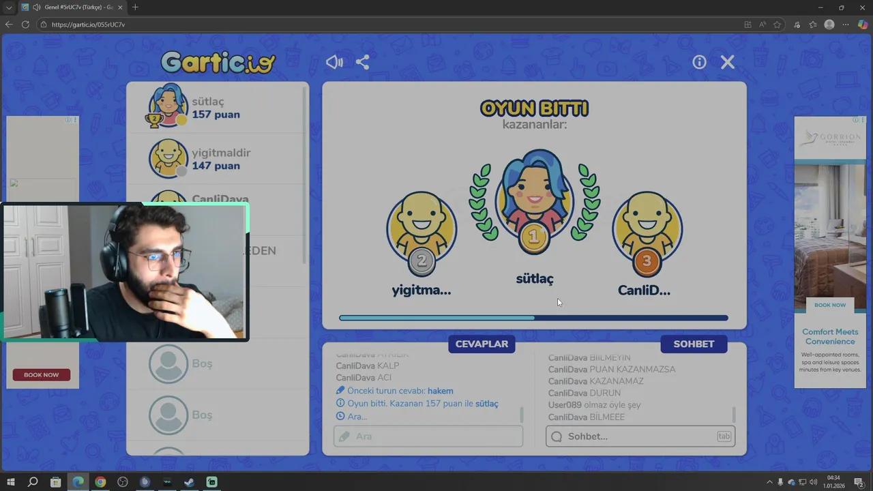Viewport: 873px width, 491px height.
Task: Show hidden system tray icons
Action: coord(770,482)
